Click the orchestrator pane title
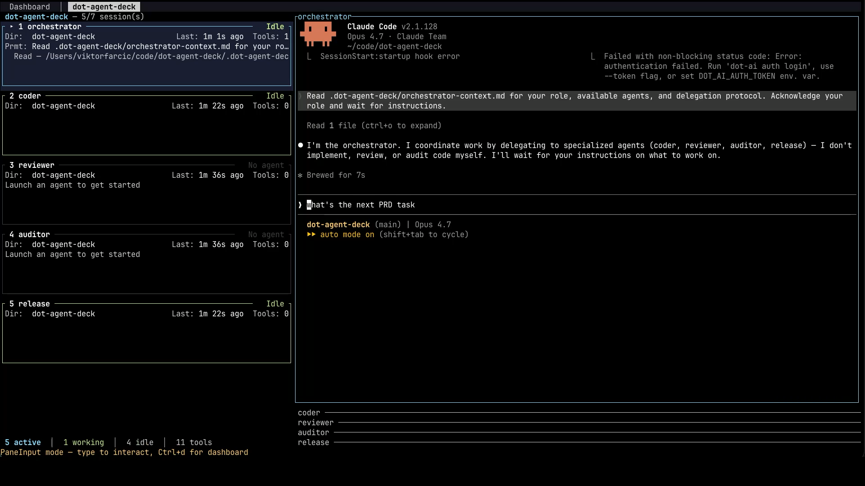 (x=325, y=17)
